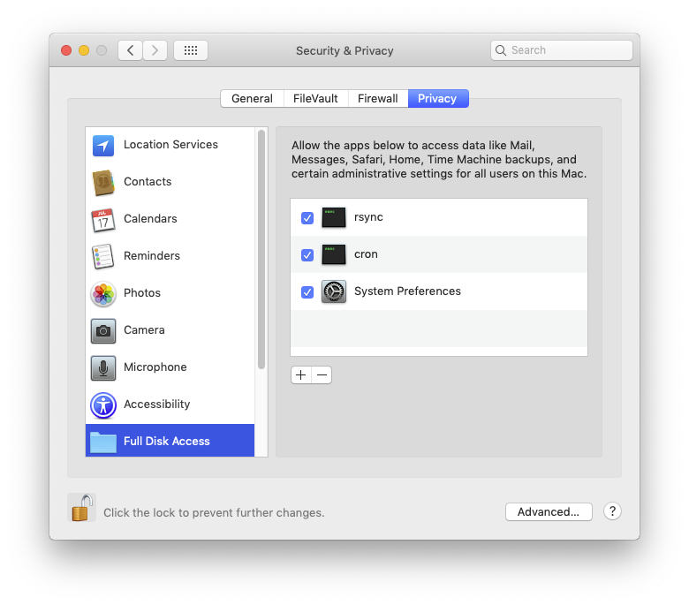Switch to the FileVault tab
Screen dimensions: 689x605
coord(316,98)
